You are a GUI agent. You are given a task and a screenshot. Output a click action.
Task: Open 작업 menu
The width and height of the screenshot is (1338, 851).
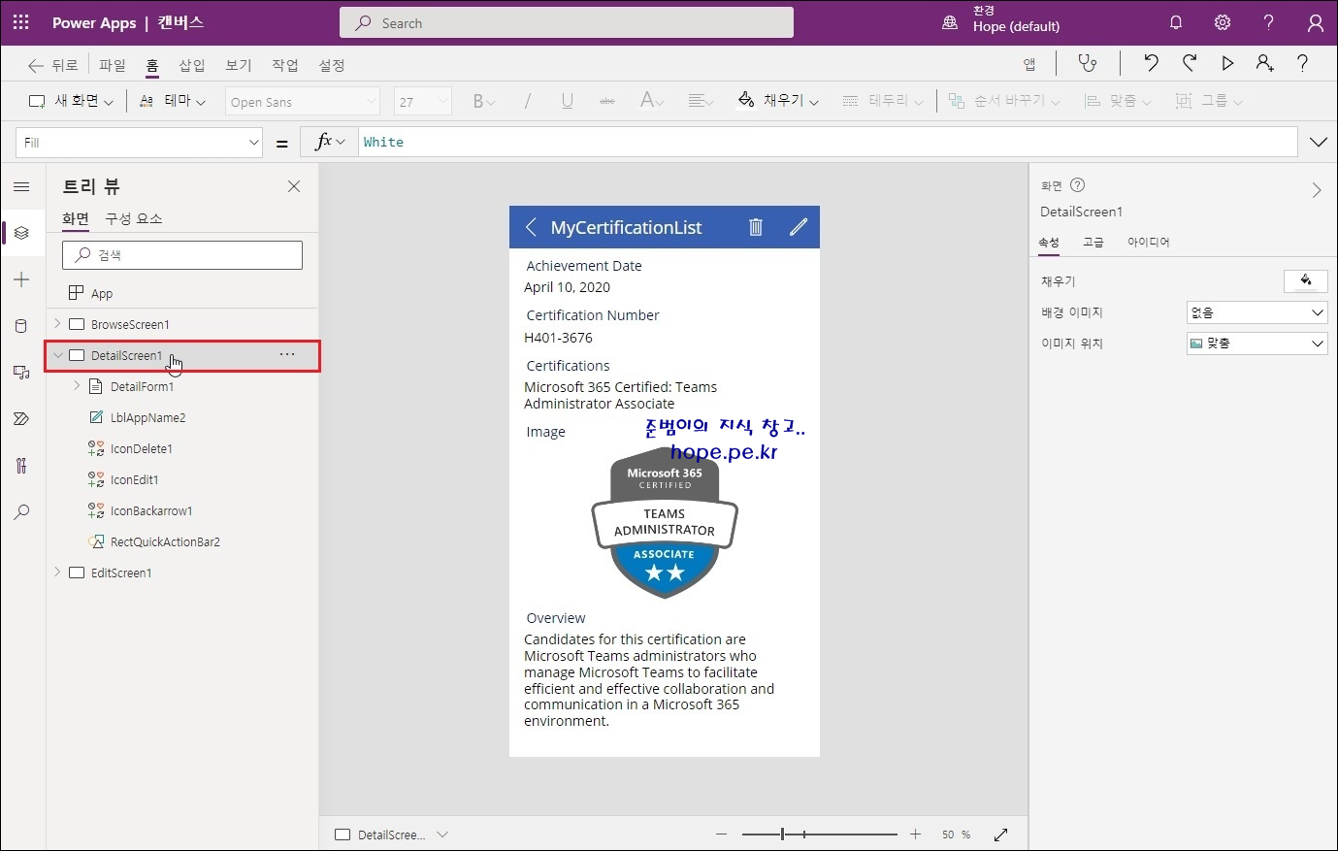(285, 65)
